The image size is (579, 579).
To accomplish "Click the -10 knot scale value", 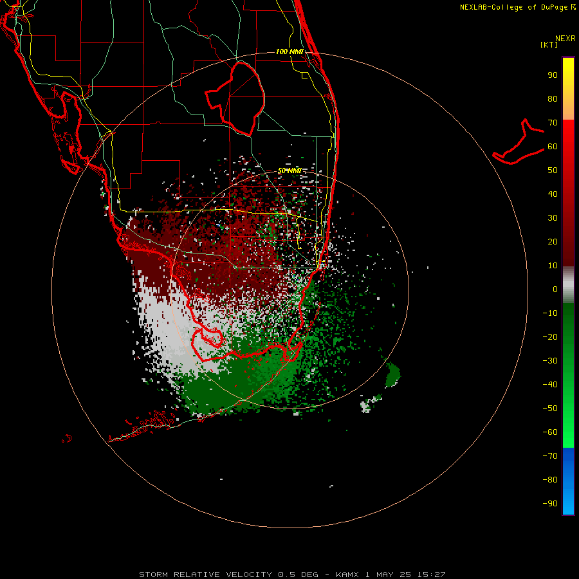I will pos(550,313).
